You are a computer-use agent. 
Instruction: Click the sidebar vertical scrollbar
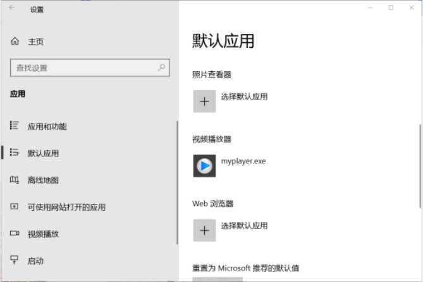[x=177, y=183]
